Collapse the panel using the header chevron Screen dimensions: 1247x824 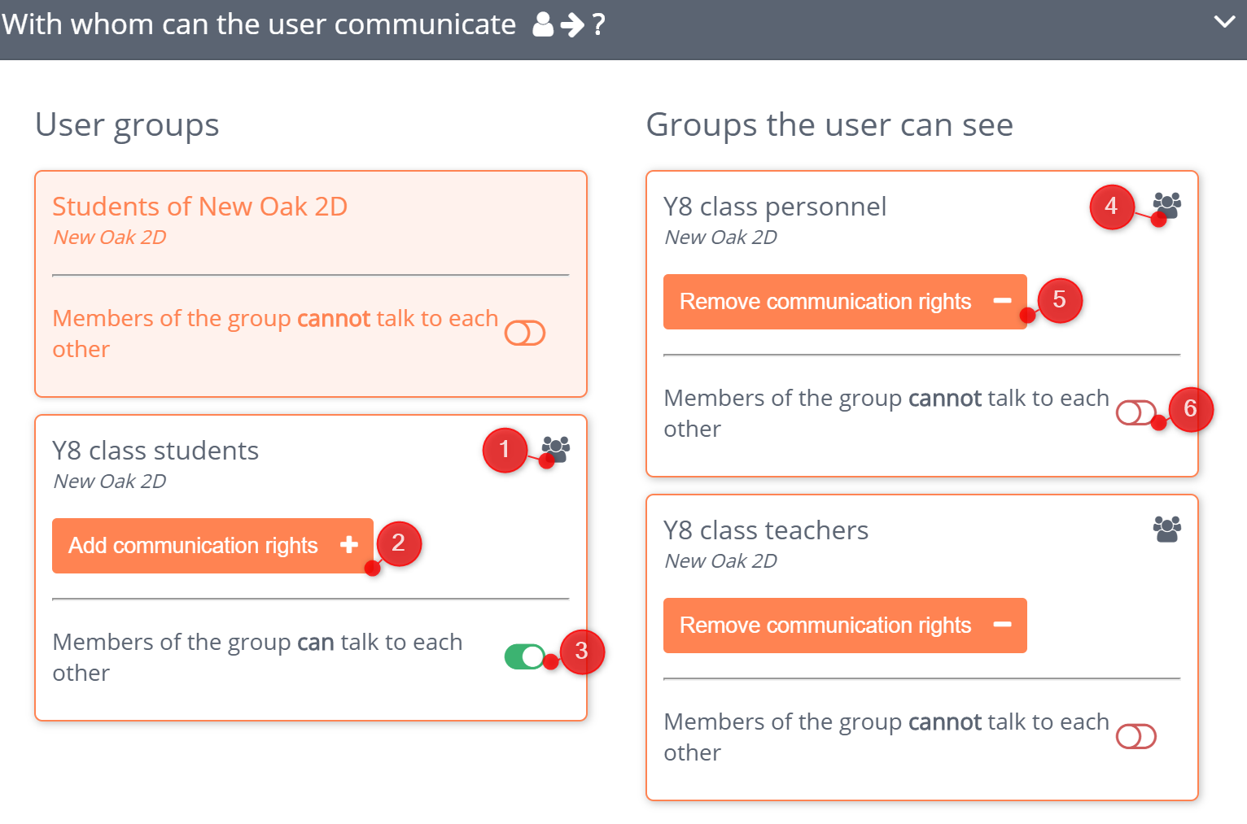pyautogui.click(x=1225, y=22)
